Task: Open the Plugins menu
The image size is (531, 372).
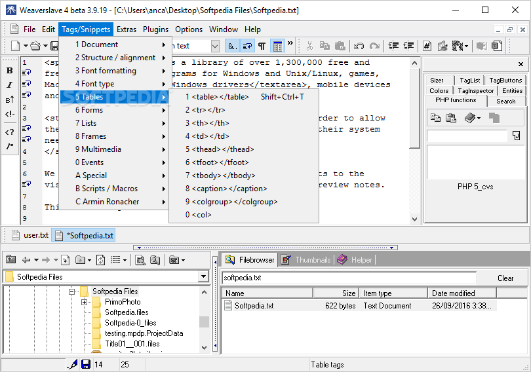Action: [155, 29]
